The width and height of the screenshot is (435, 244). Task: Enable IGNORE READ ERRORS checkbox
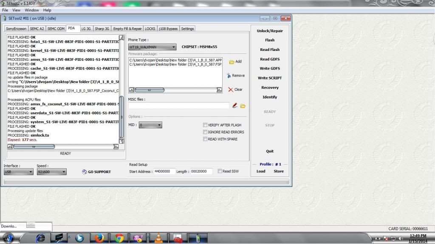coord(205,132)
